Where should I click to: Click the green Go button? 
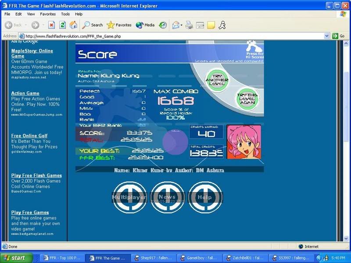pyautogui.click(x=338, y=36)
